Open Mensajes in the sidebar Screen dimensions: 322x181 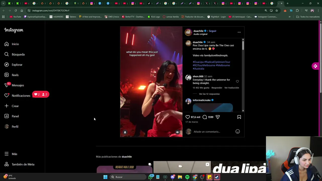[14, 85]
